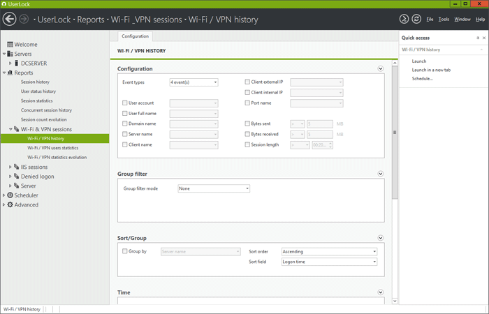Open the Sort field dropdown
This screenshot has height=314, width=489.
329,262
